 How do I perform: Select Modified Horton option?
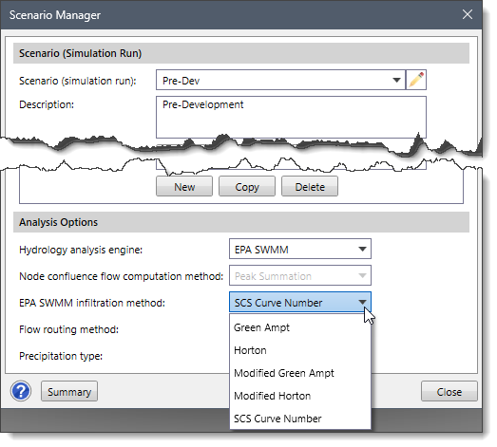point(300,396)
